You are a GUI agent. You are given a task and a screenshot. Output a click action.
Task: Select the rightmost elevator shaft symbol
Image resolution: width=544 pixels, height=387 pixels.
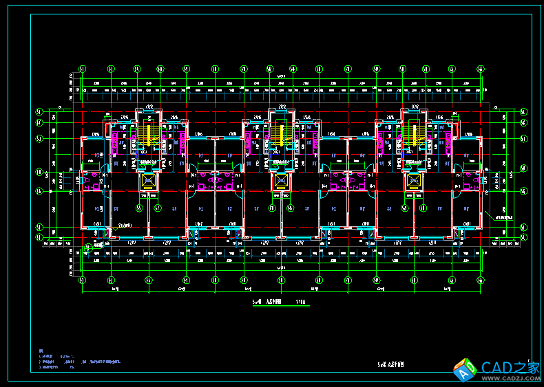point(413,181)
